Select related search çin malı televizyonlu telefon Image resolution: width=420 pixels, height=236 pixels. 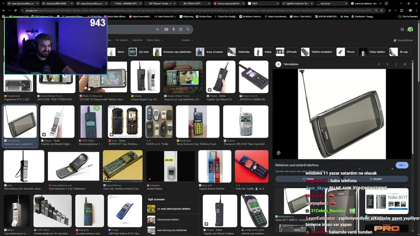point(173,209)
